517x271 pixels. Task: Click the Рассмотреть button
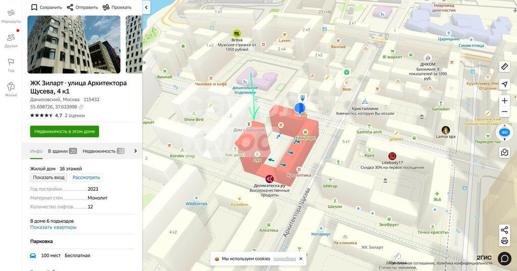[86, 178]
